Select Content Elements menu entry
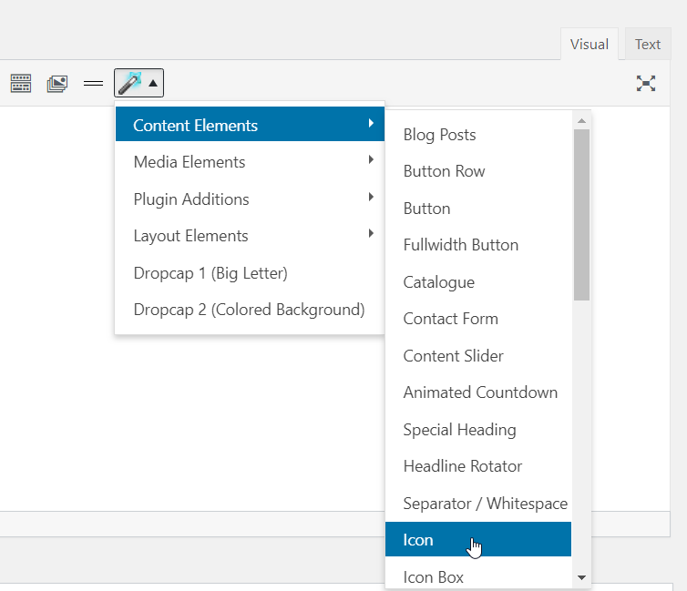Image resolution: width=687 pixels, height=591 pixels. [250, 125]
